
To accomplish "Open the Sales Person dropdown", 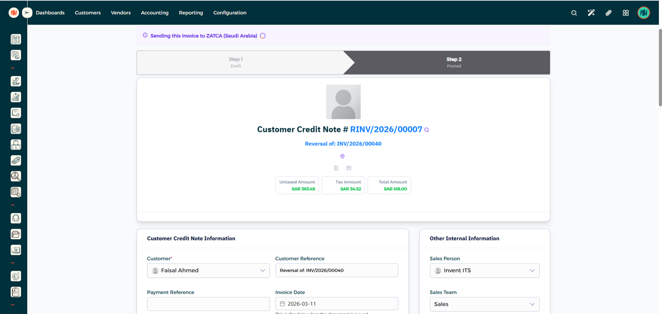I will point(484,270).
